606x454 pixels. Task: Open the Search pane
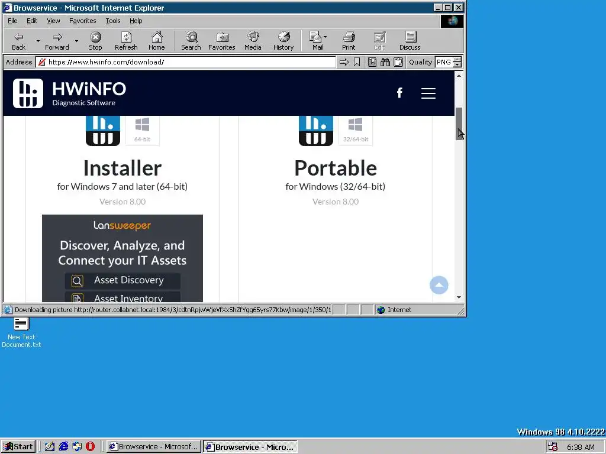[x=191, y=41]
